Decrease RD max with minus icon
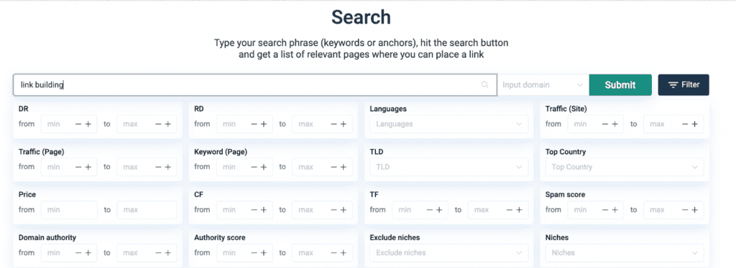 tap(333, 124)
